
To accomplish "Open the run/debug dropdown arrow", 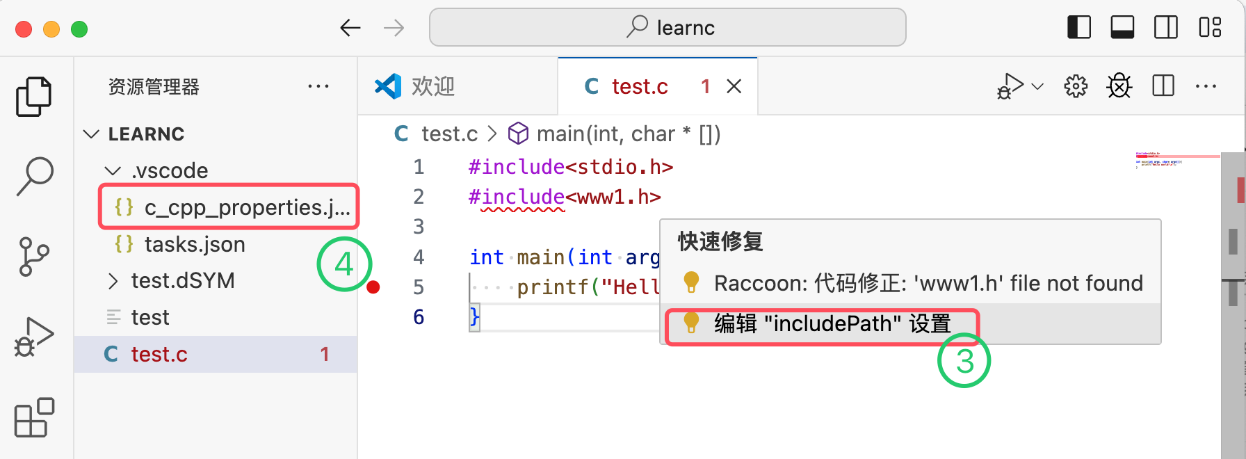I will [1037, 86].
